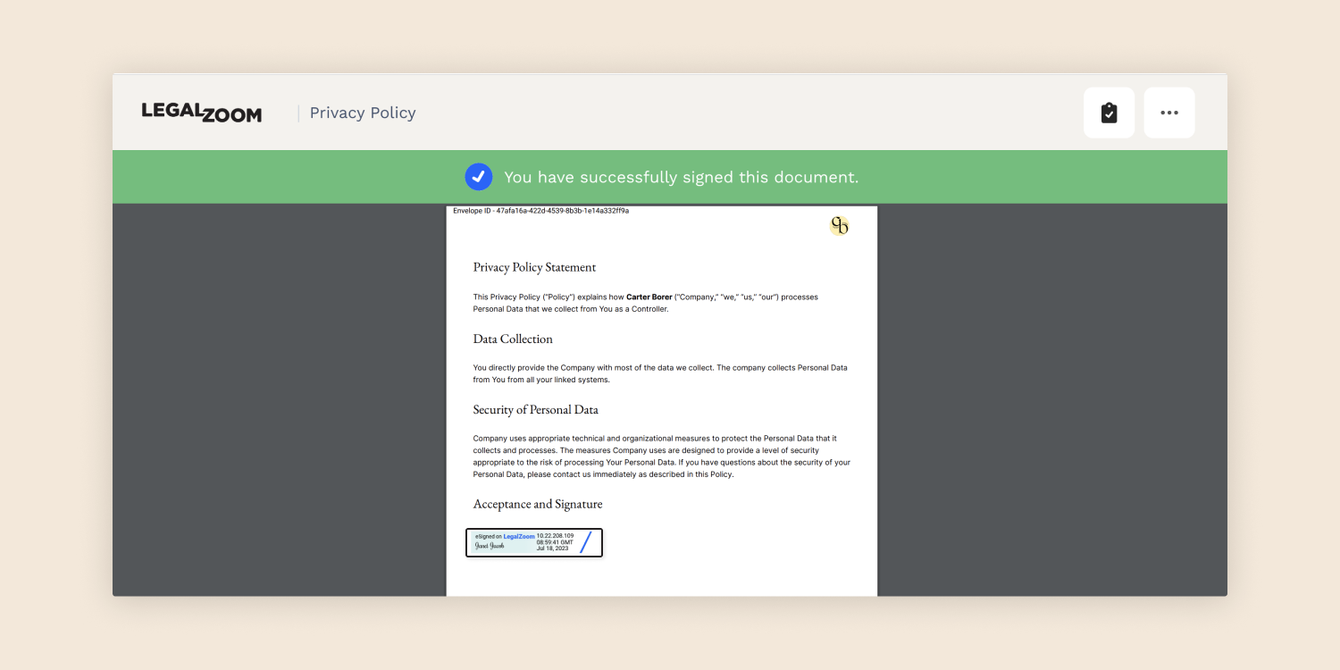
Task: Click the round company logo on the document
Action: [x=839, y=226]
